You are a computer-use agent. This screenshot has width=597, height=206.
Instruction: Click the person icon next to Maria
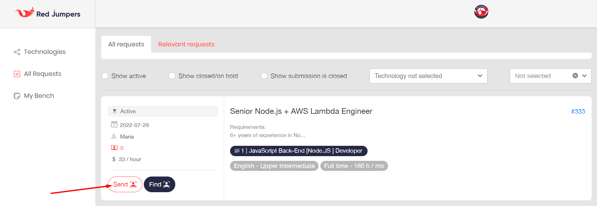[114, 136]
